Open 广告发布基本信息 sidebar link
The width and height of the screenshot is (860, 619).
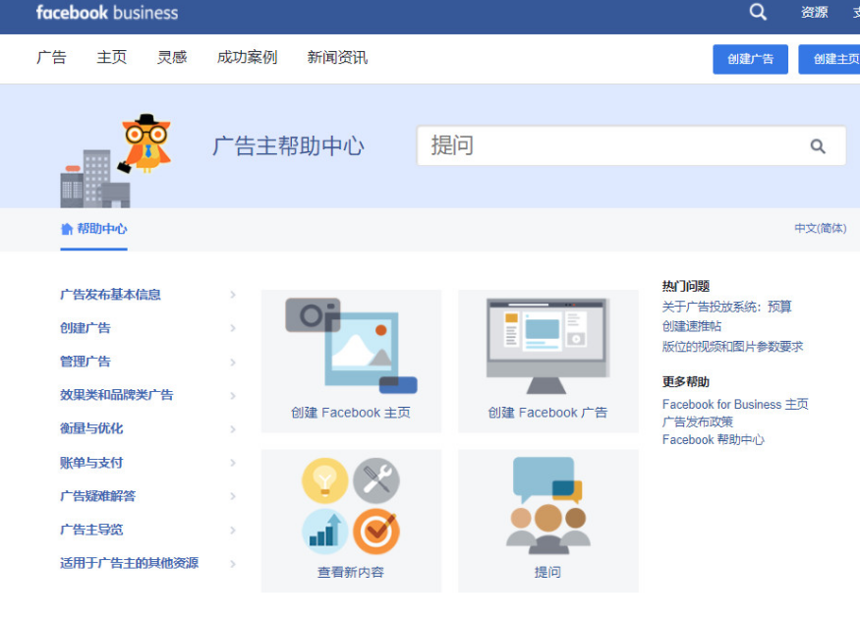pyautogui.click(x=110, y=295)
